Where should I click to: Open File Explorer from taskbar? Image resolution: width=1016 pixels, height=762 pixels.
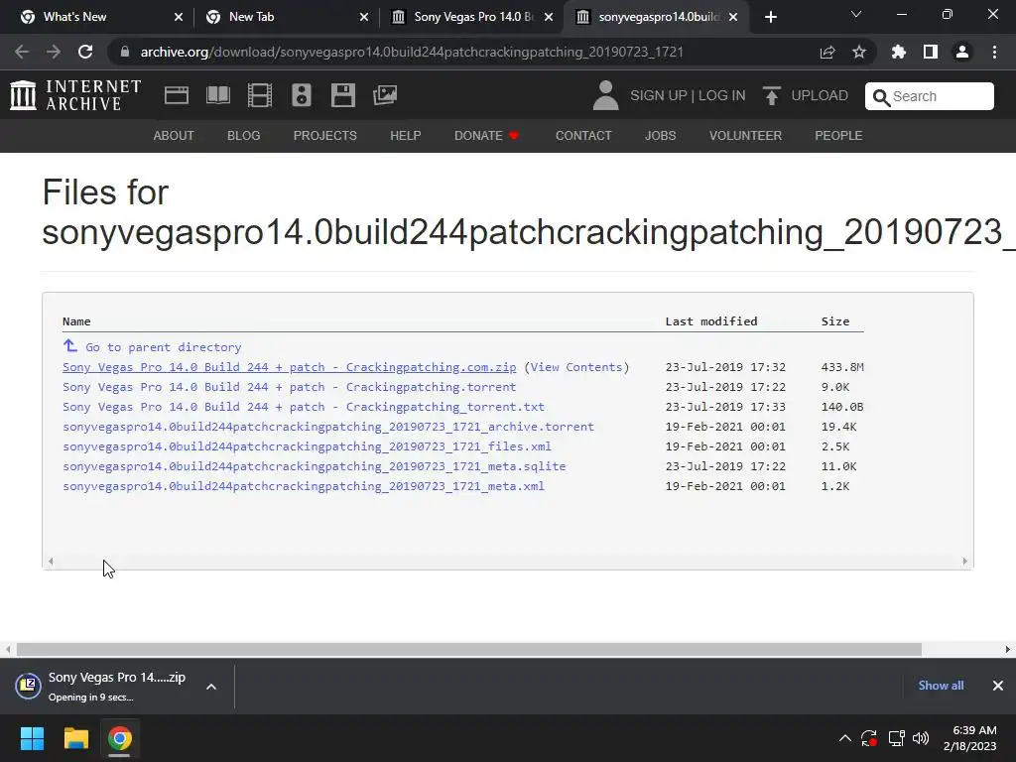tap(75, 738)
